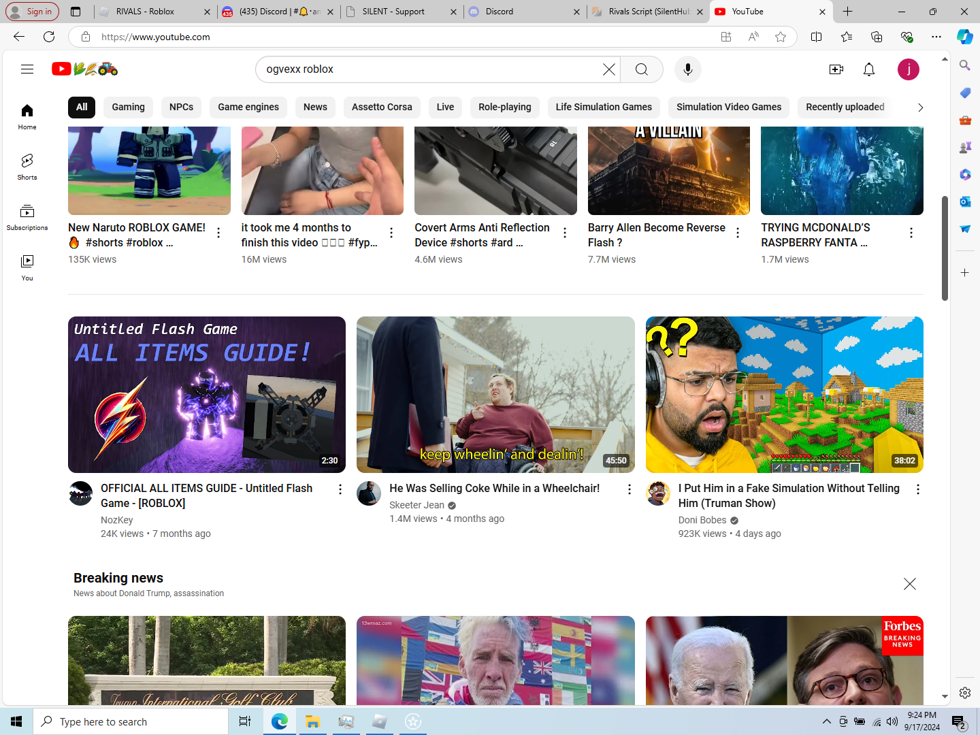Click the YouTube search input field
The height and width of the screenshot is (735, 980).
click(x=432, y=69)
